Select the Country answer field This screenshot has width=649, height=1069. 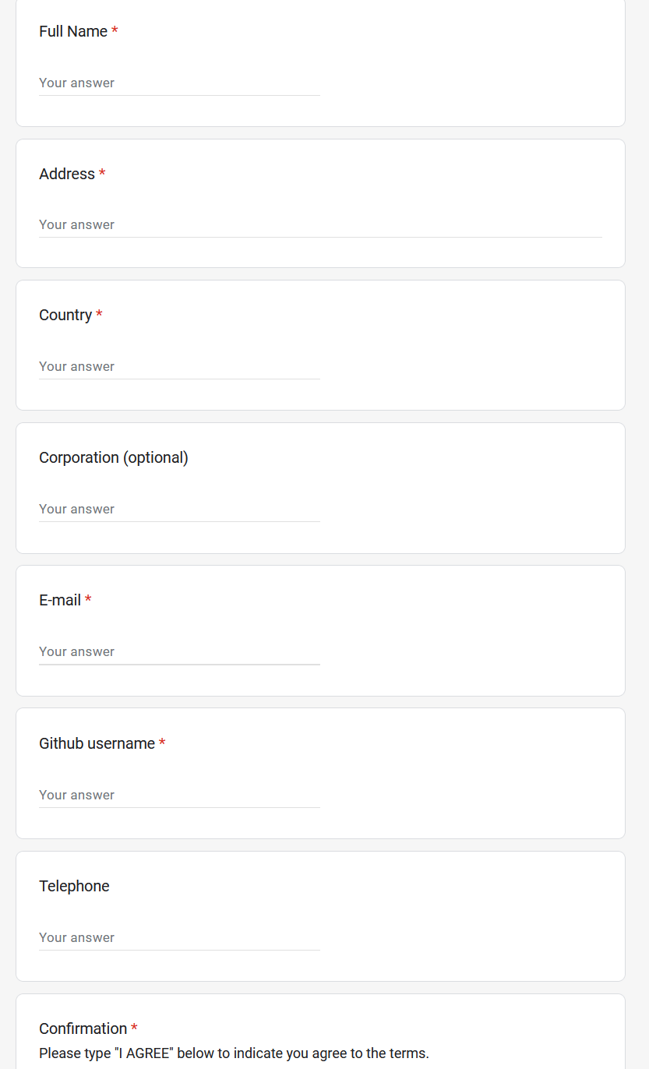coord(179,366)
